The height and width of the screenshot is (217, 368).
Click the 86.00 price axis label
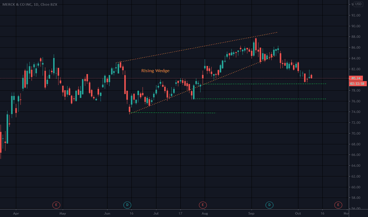pyautogui.click(x=355, y=47)
